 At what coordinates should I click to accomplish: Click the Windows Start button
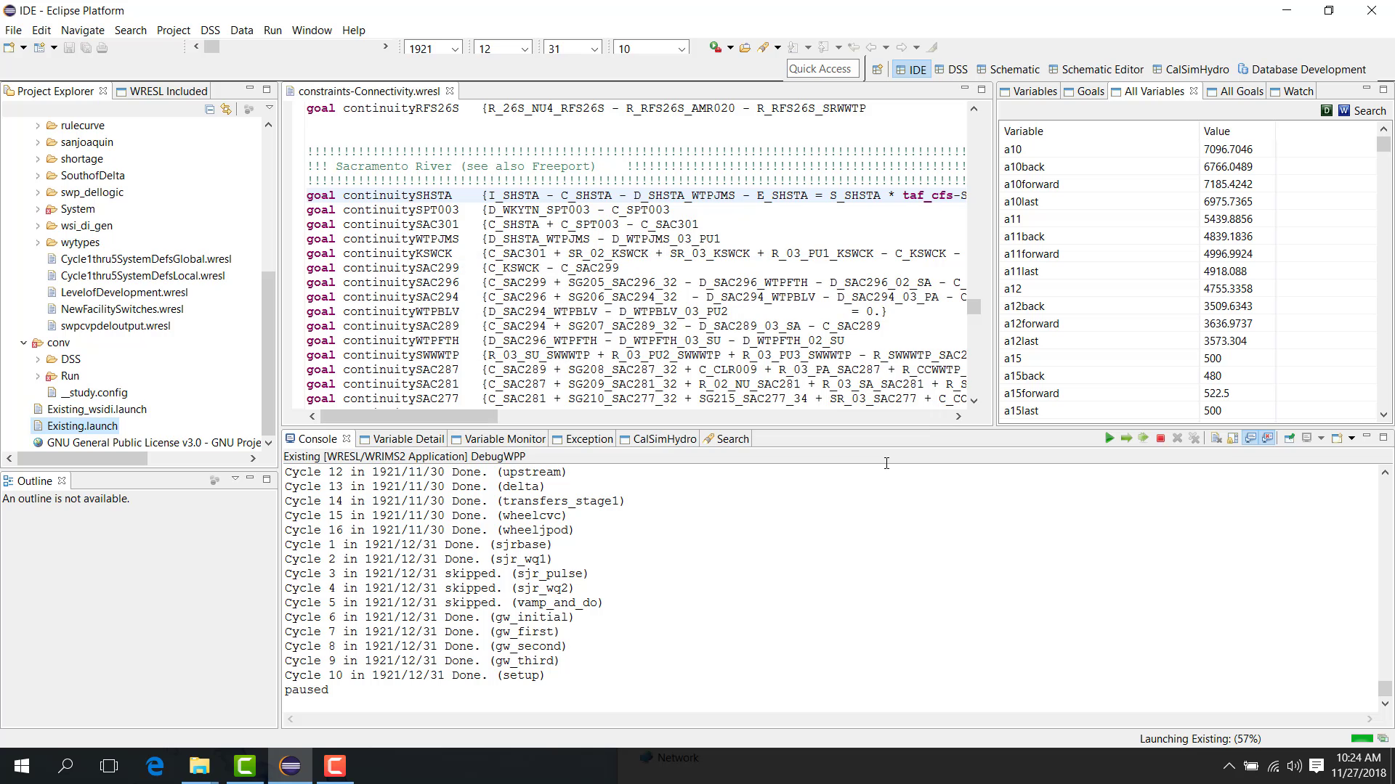[22, 766]
